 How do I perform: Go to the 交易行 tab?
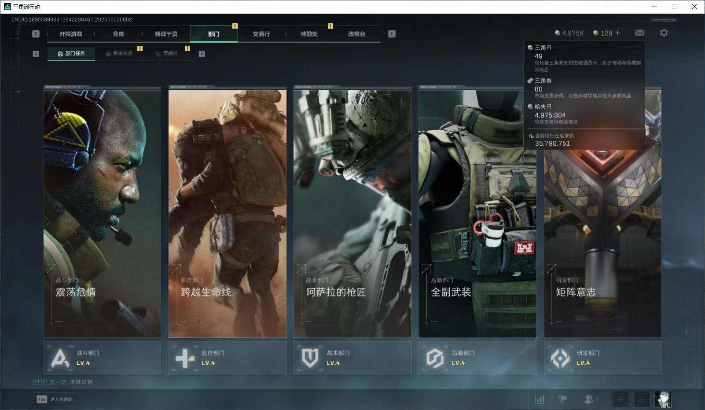[x=261, y=34]
